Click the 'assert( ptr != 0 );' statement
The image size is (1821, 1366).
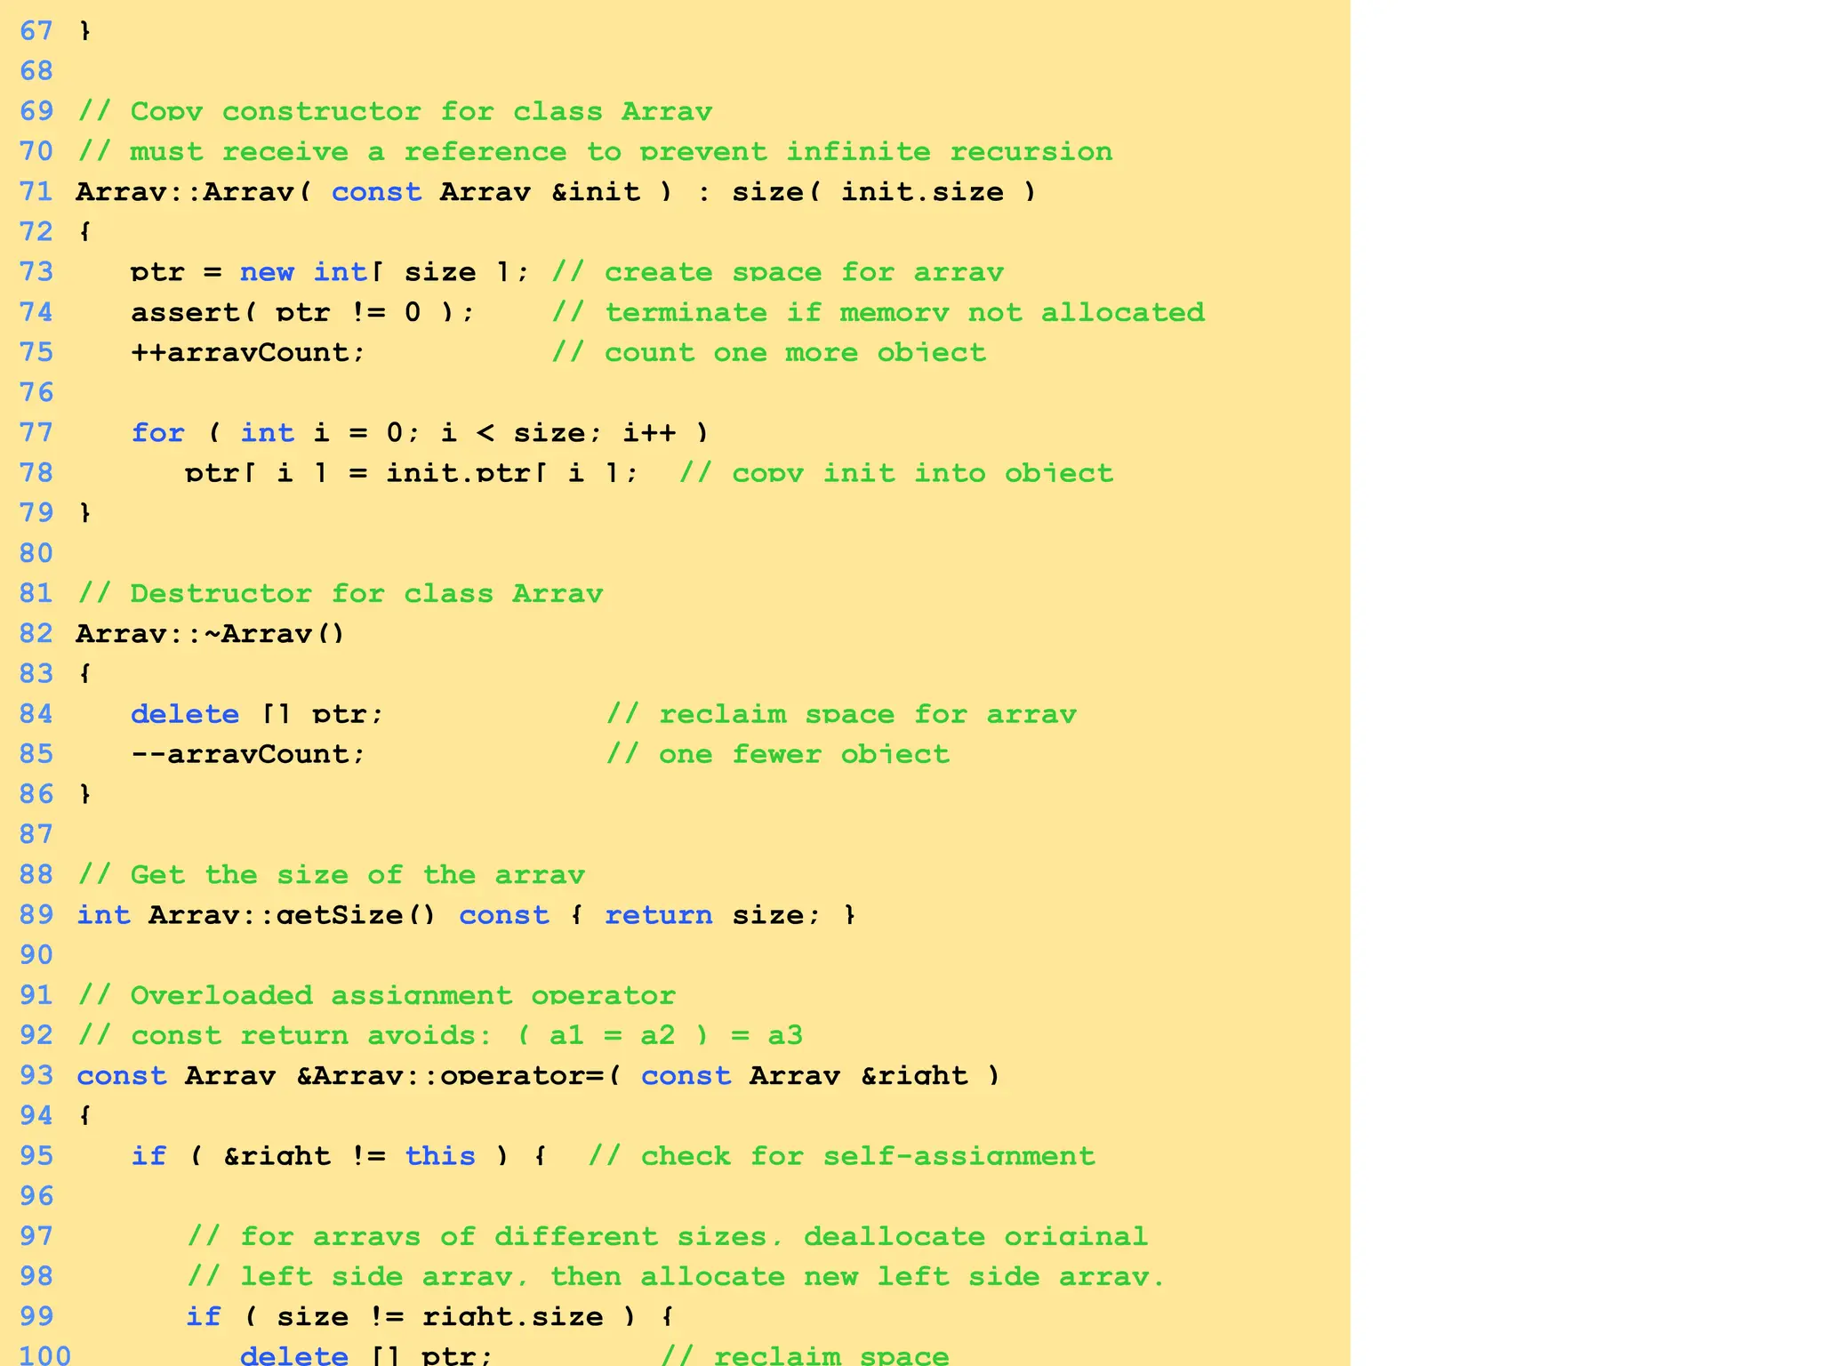pos(302,312)
